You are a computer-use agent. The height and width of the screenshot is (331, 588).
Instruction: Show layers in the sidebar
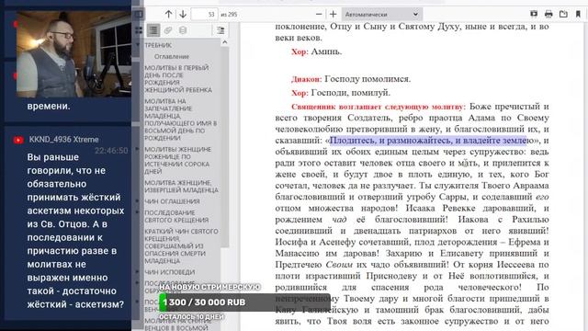click(183, 30)
